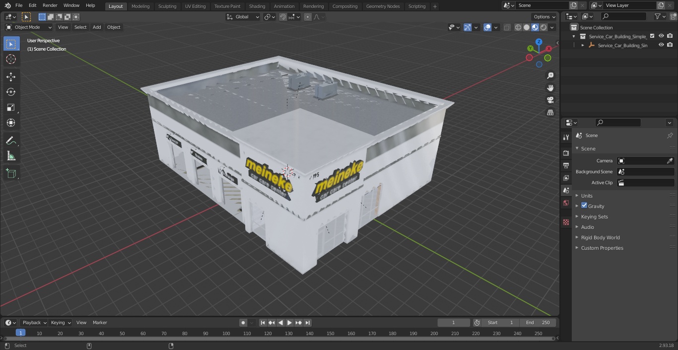Click the End frame field
The image size is (678, 350).
coord(538,323)
